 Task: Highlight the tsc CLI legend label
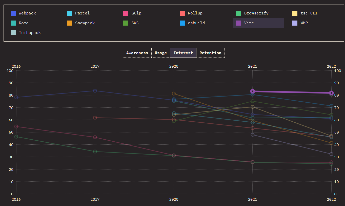(x=309, y=13)
